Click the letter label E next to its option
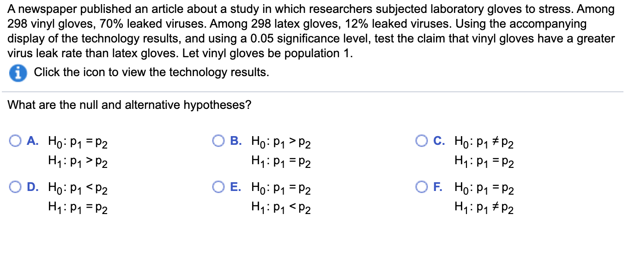This screenshot has height=274, width=629. tap(235, 187)
